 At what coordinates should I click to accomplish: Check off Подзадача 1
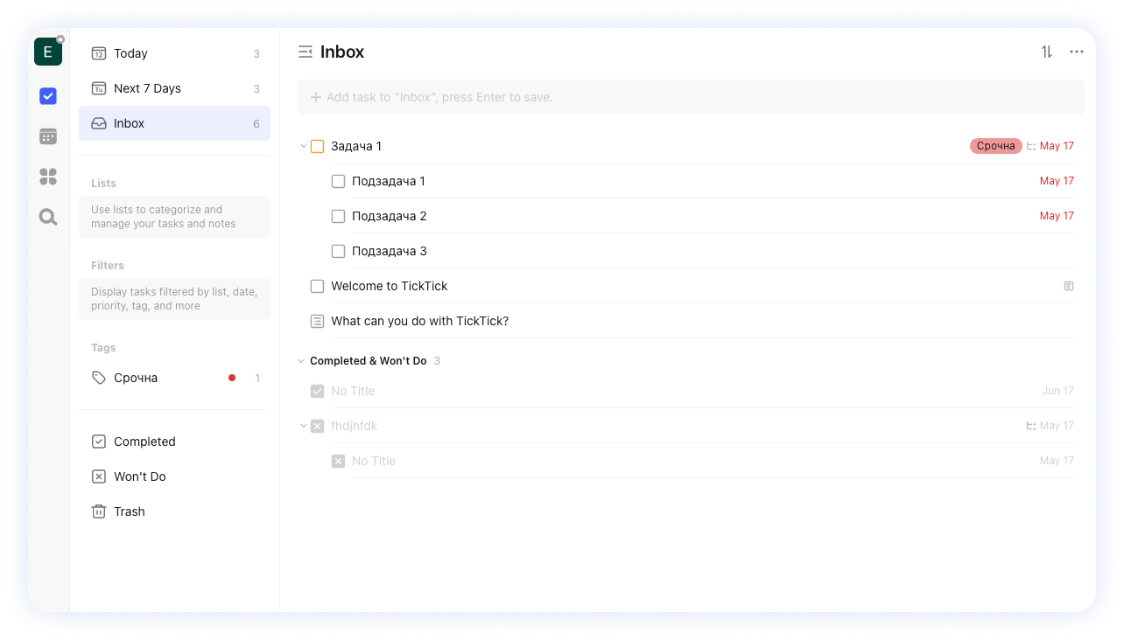pyautogui.click(x=338, y=181)
